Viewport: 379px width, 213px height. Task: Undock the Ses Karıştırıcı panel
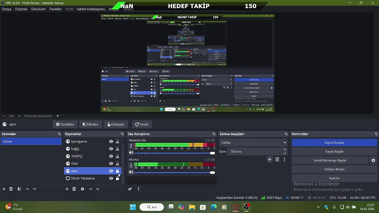point(214,134)
